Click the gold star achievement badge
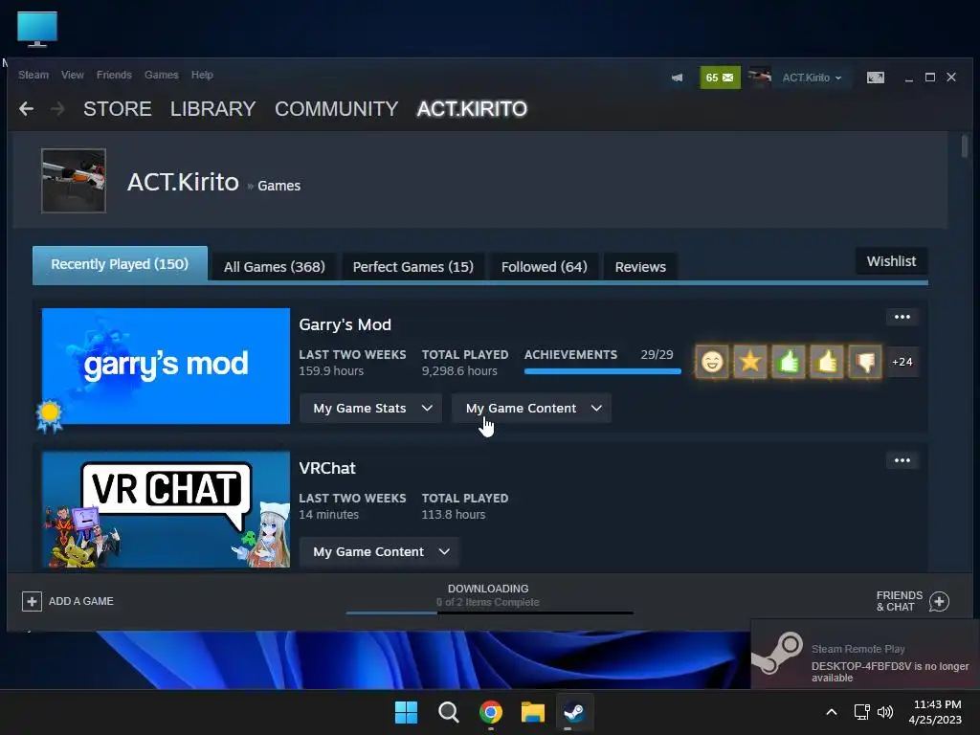 (x=750, y=361)
